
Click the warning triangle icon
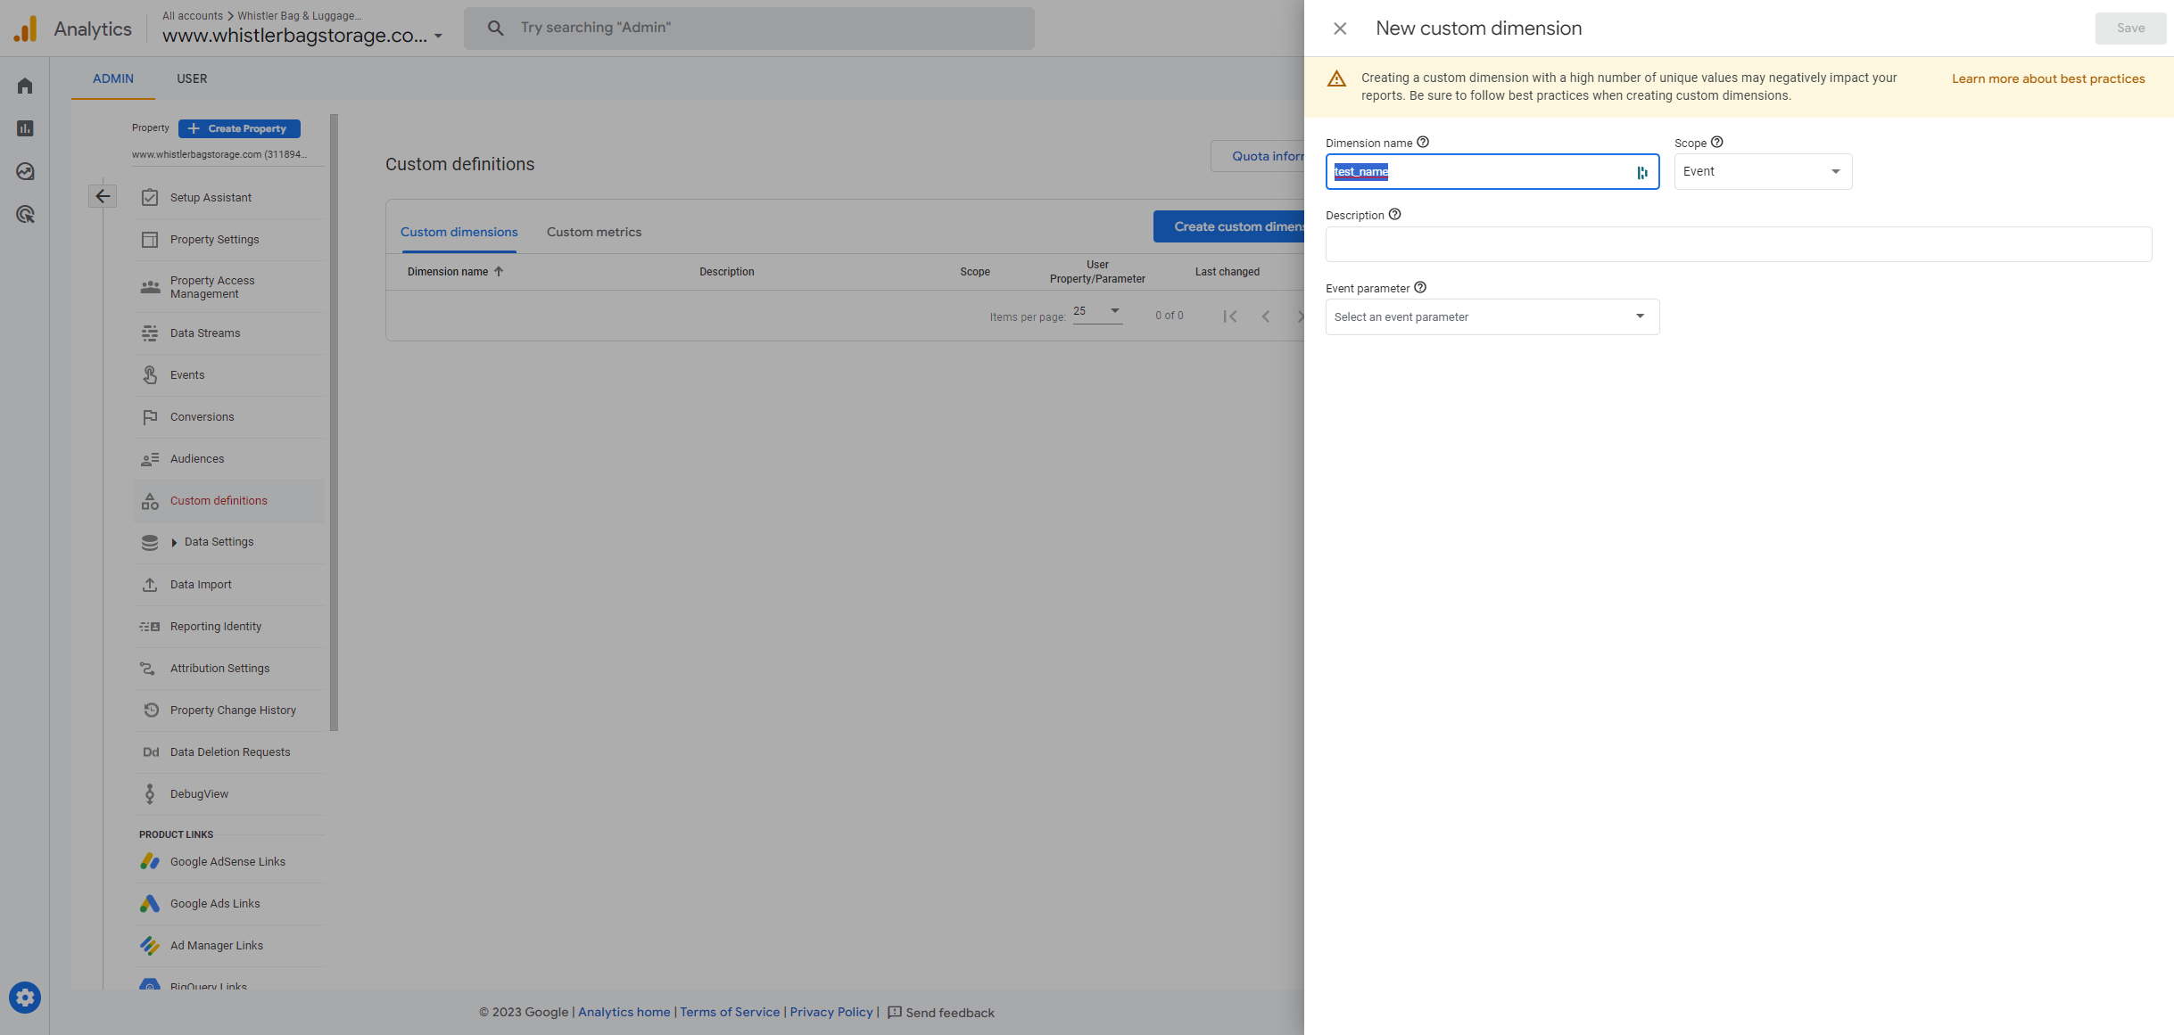coord(1336,78)
